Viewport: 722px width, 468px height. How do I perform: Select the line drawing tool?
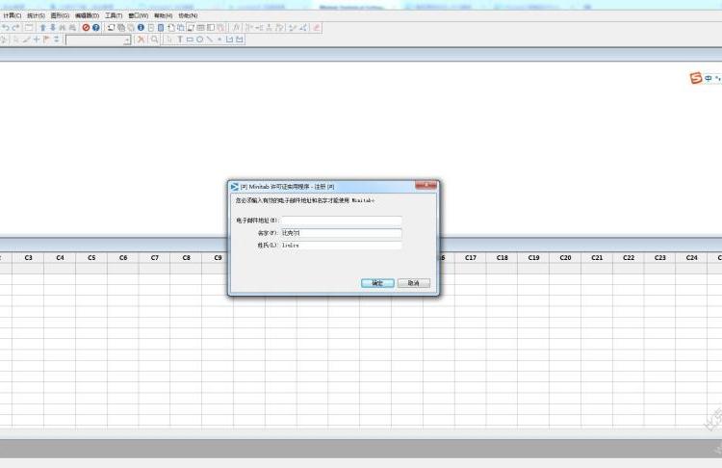[x=210, y=39]
